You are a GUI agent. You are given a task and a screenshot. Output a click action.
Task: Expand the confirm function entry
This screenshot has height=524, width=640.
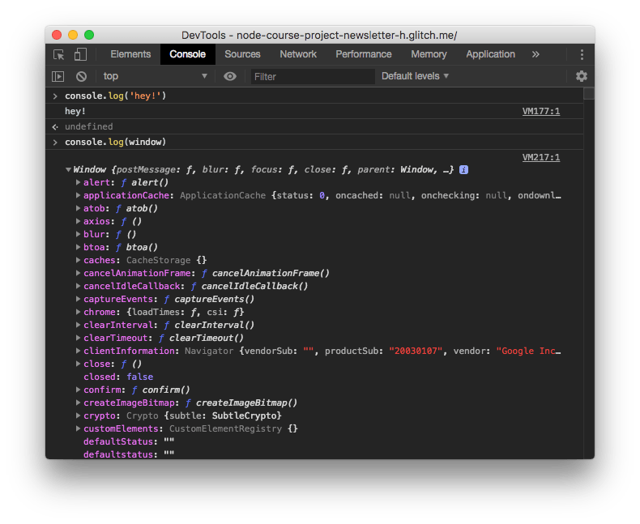78,390
